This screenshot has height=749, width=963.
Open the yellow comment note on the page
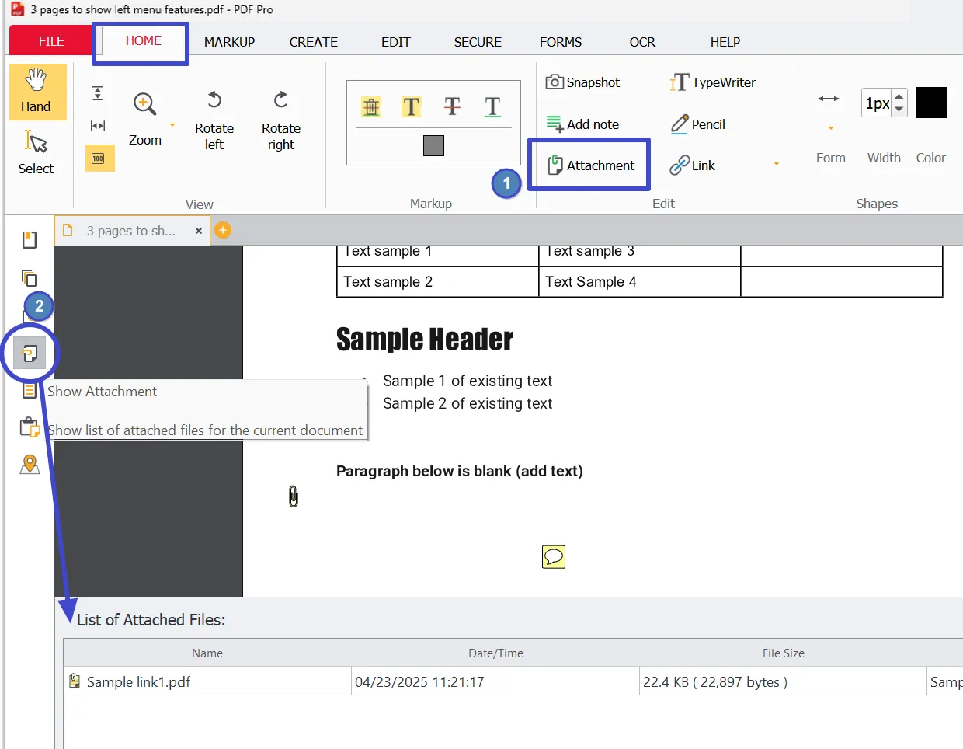click(x=554, y=556)
